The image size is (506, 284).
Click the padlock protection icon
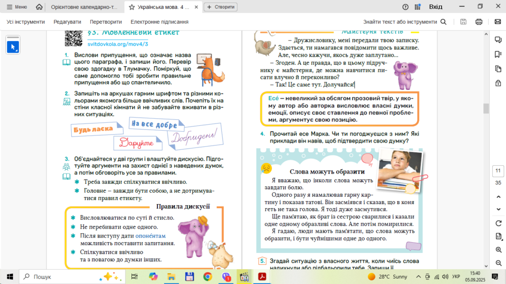point(498,83)
